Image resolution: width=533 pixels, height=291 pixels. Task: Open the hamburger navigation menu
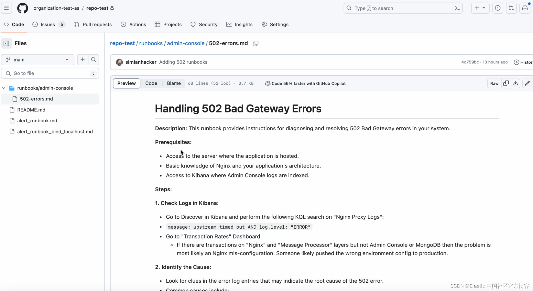pyautogui.click(x=6, y=8)
